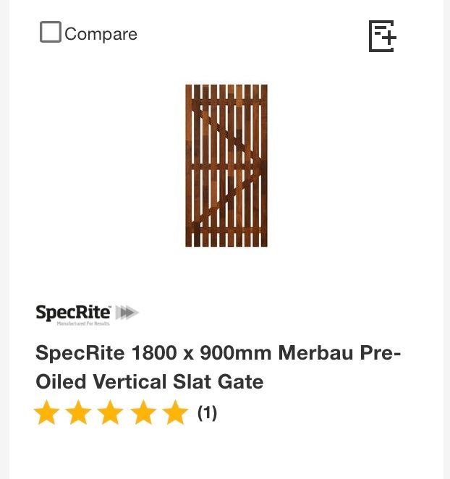Click the third rating star

[111, 413]
